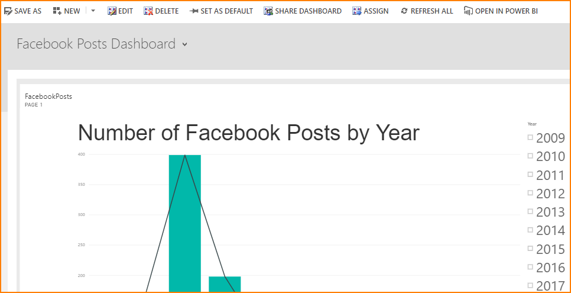571x293 pixels.
Task: Toggle the 2012 year filter checkbox
Action: (530, 193)
